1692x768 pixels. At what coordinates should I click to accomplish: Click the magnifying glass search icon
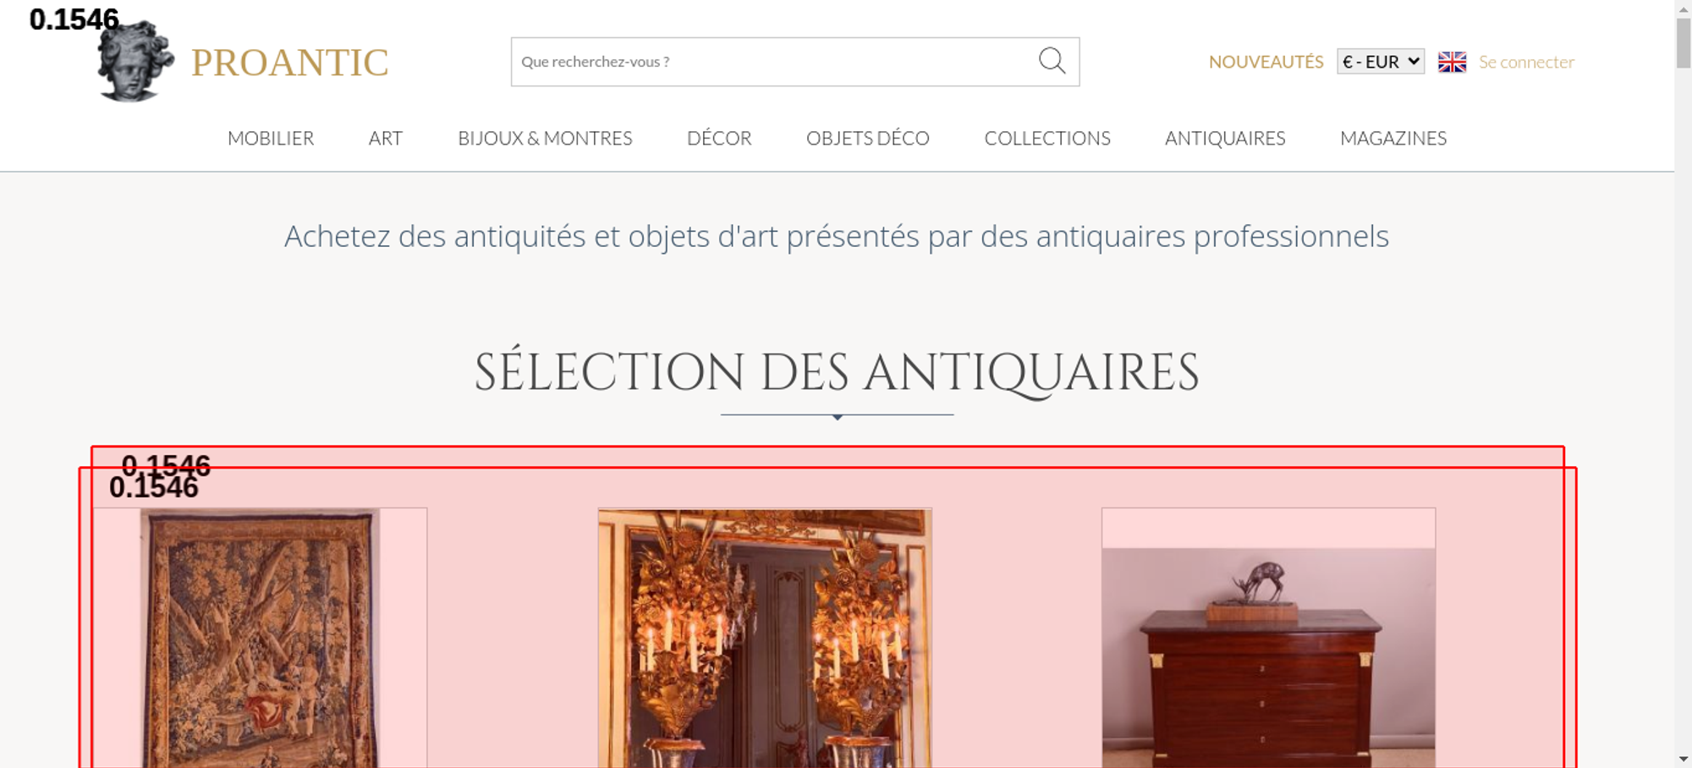(x=1052, y=60)
